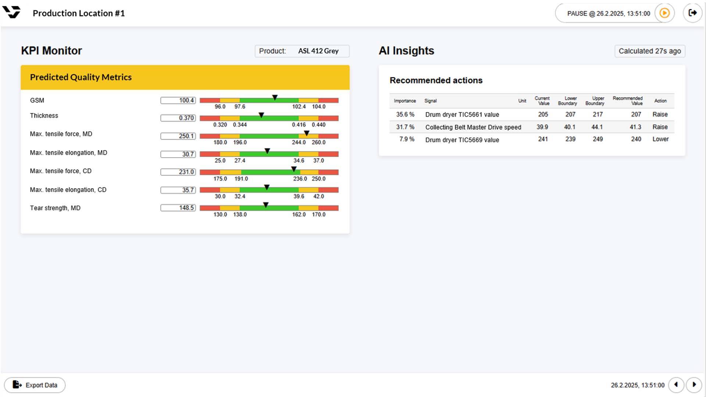
Task: Sort by the Importance column header
Action: click(x=404, y=101)
